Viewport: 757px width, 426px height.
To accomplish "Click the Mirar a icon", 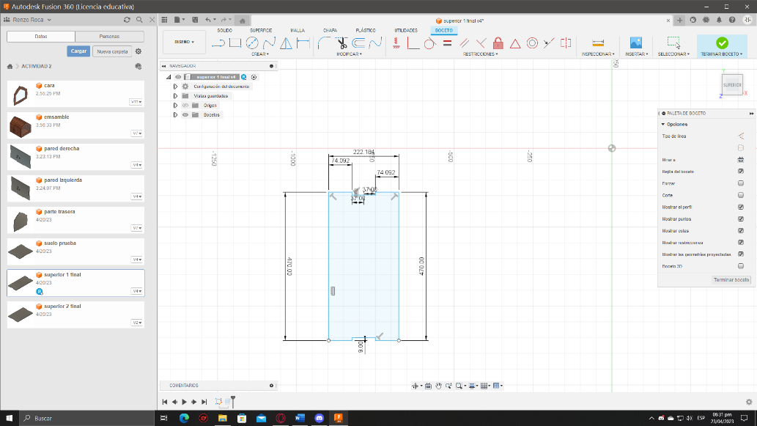I will (741, 159).
